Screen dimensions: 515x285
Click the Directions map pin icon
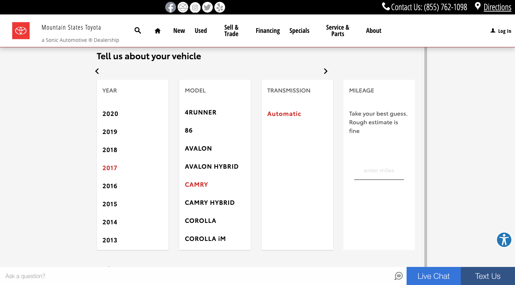[x=478, y=7]
